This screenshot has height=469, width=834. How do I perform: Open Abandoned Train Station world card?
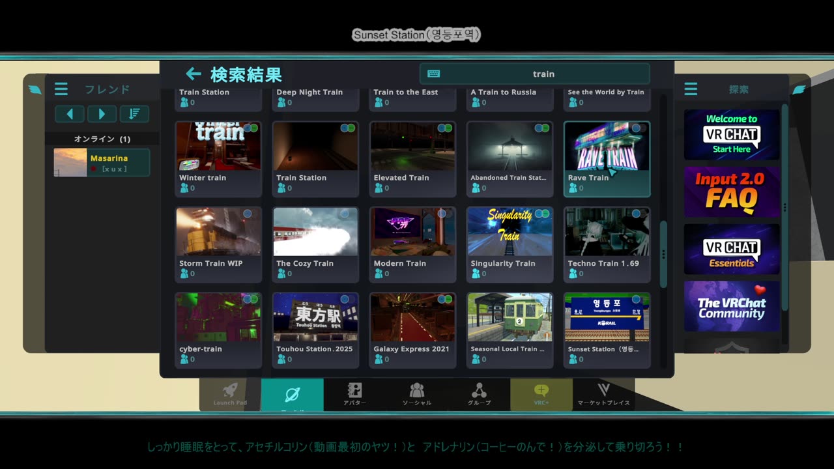pyautogui.click(x=510, y=159)
